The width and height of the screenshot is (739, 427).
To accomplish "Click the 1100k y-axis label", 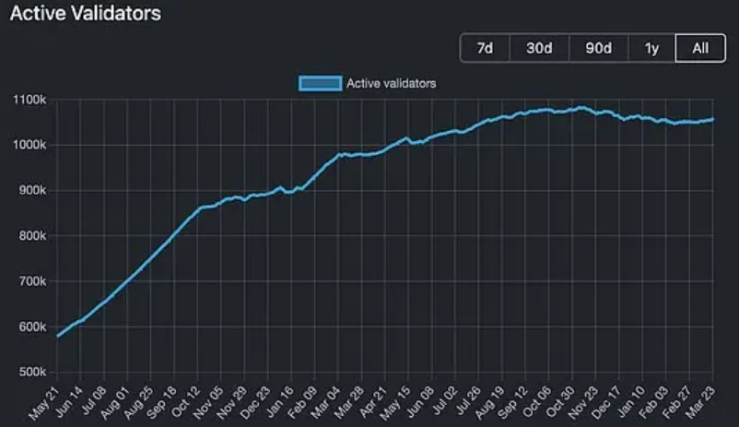I will (29, 100).
